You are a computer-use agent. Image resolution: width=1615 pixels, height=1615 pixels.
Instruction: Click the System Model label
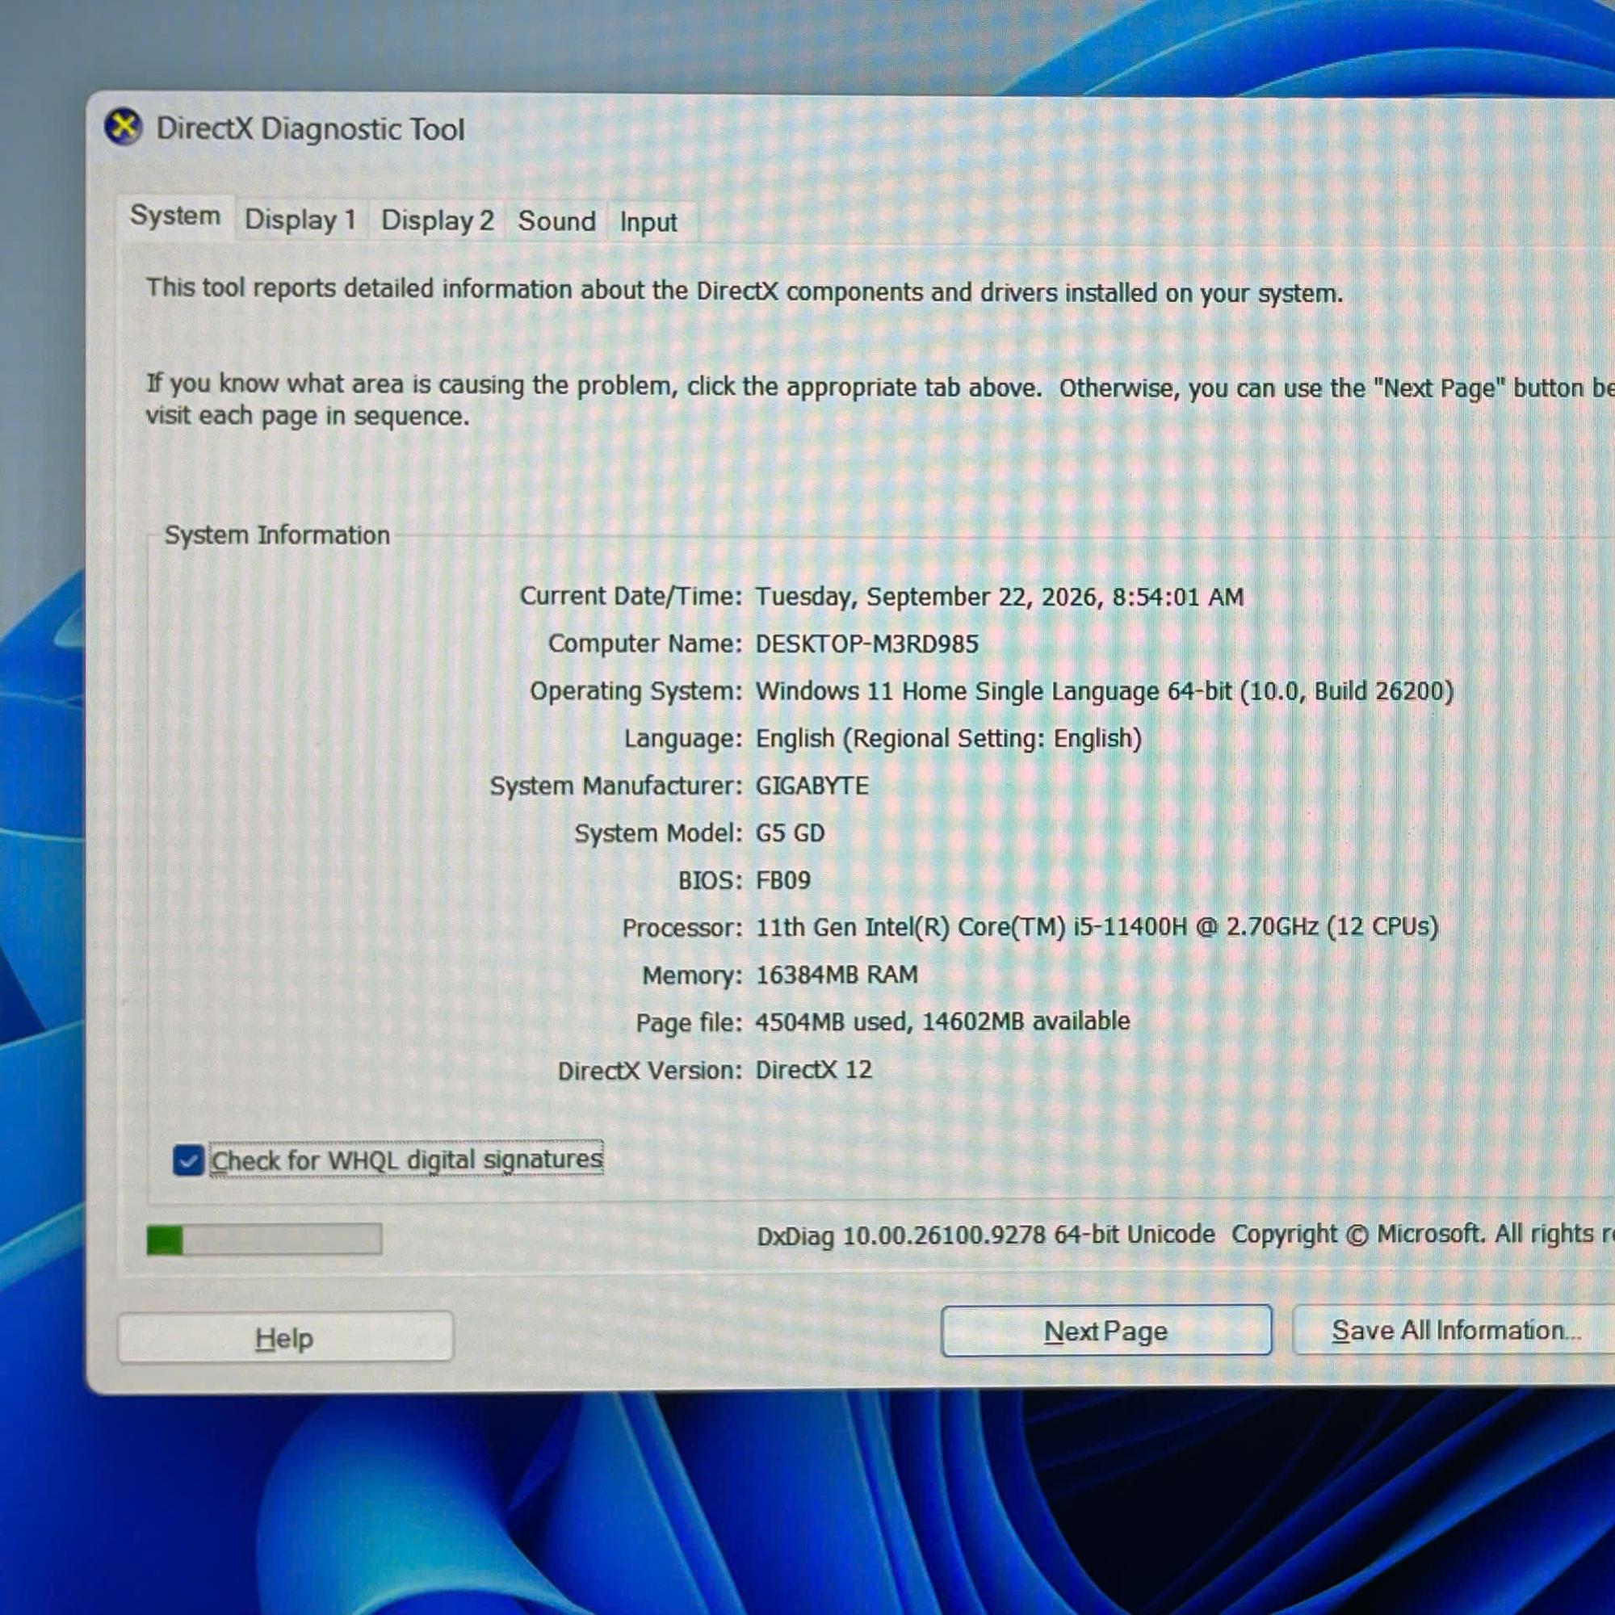(659, 833)
